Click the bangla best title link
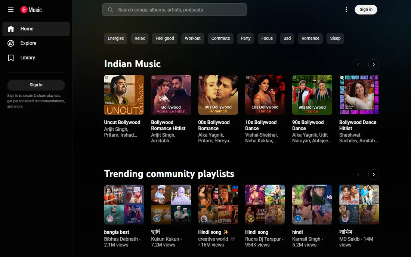 pos(117,232)
